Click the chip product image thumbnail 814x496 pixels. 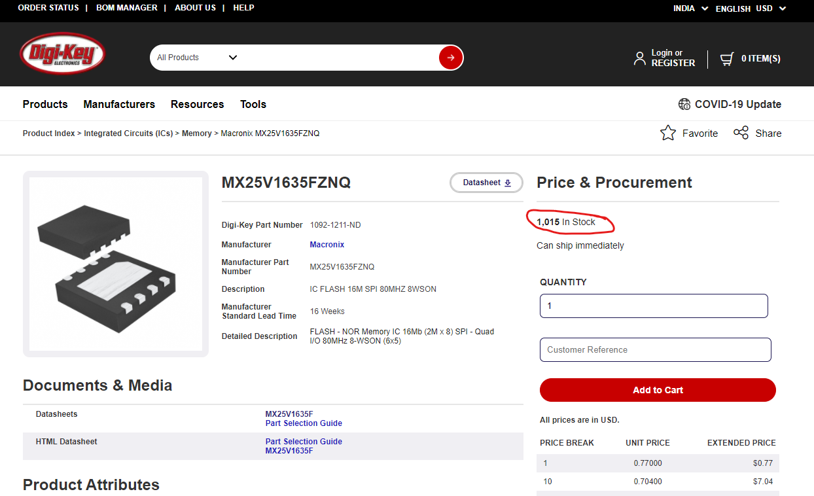point(116,264)
